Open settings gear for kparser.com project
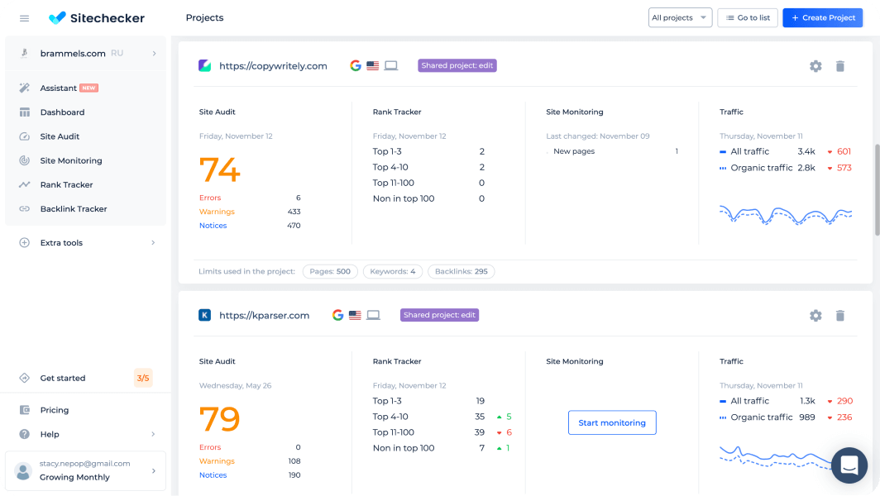Screen dimensions: 880x496 [815, 316]
